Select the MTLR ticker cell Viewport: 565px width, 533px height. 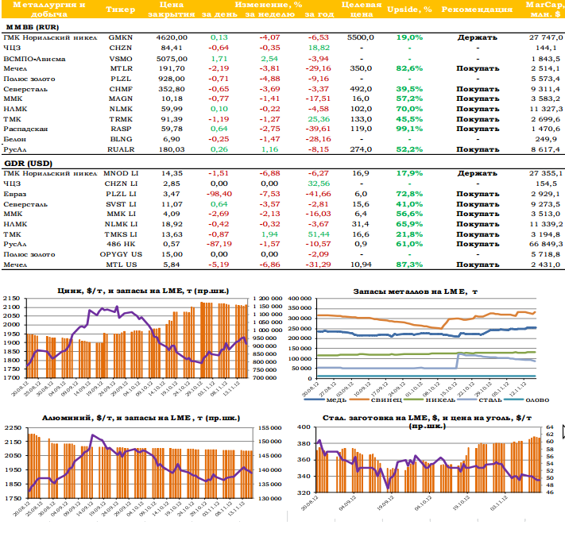(x=121, y=68)
